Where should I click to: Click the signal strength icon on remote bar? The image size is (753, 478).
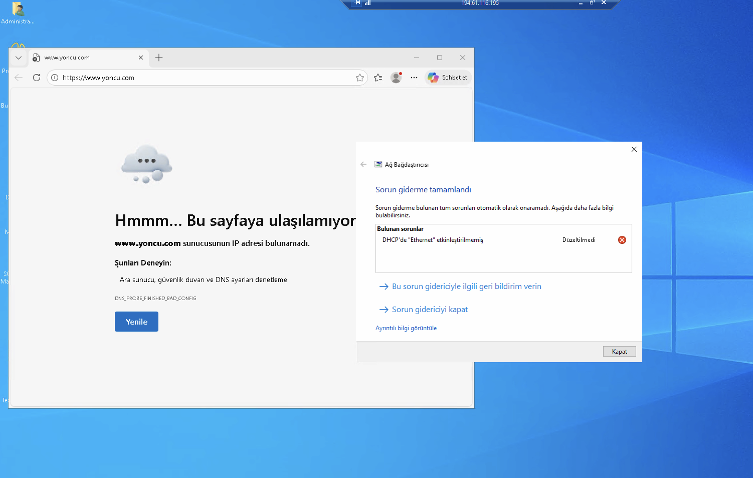click(368, 3)
